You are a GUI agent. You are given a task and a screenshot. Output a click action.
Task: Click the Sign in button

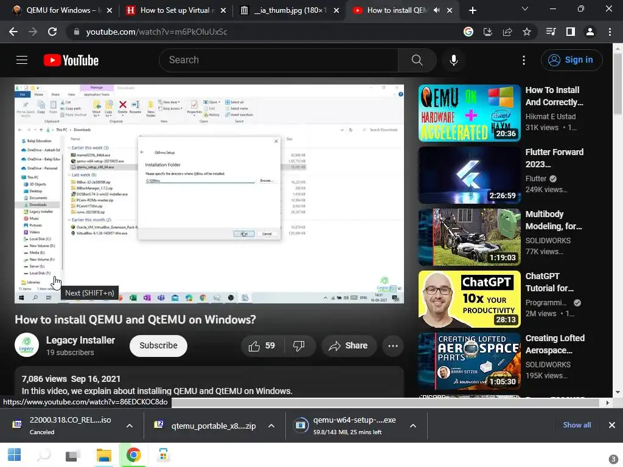[x=571, y=60]
